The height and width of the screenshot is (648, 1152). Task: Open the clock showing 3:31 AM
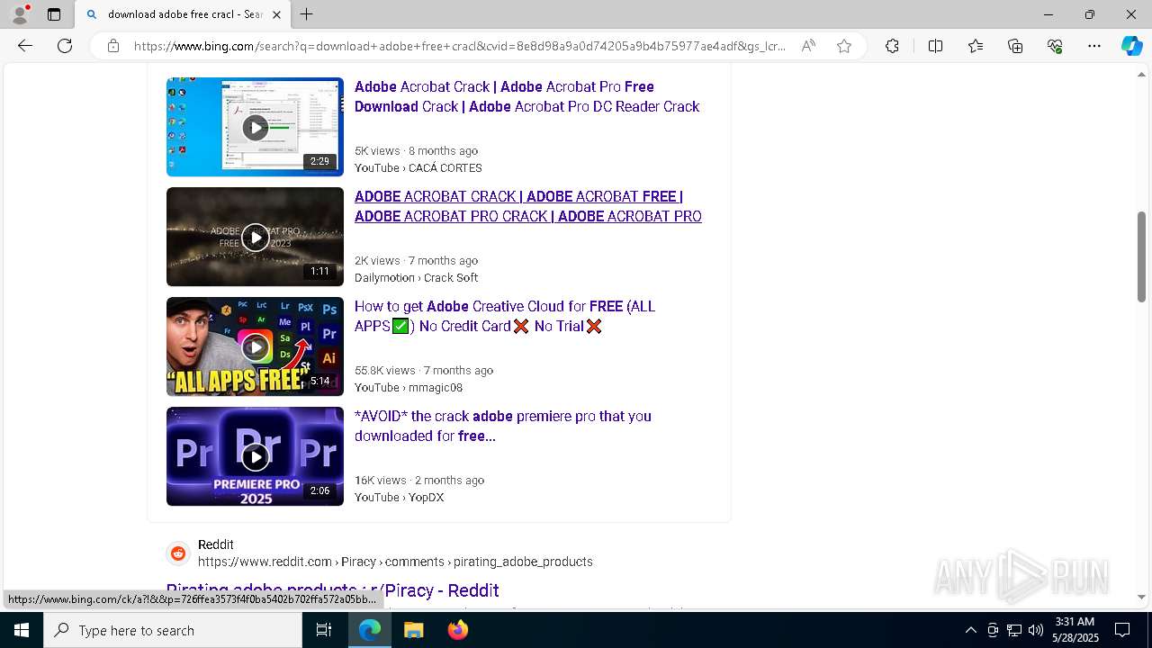[1075, 630]
